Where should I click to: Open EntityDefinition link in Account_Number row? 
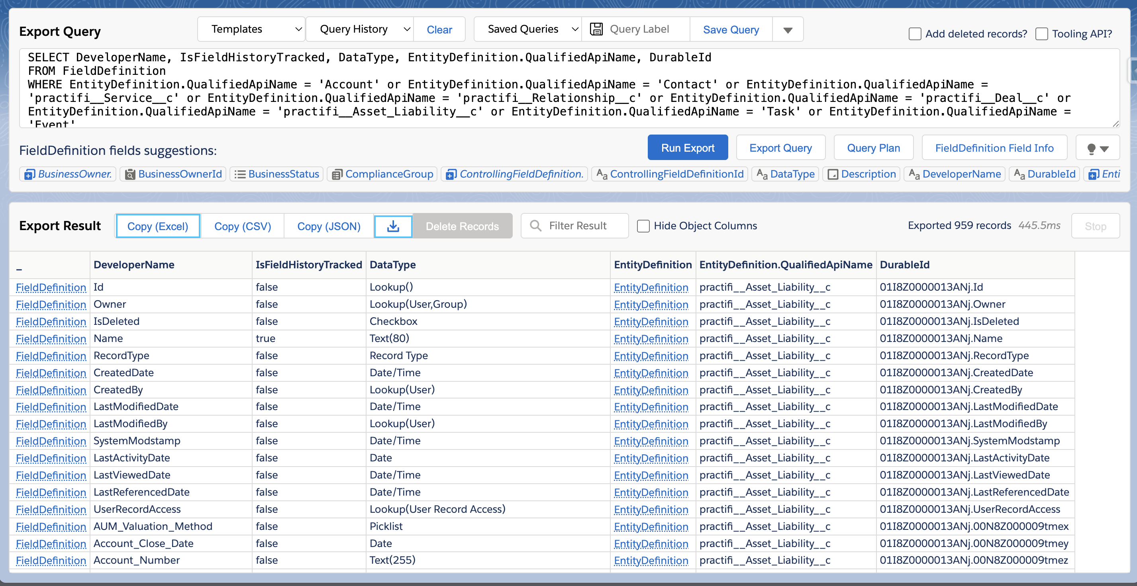[651, 561]
